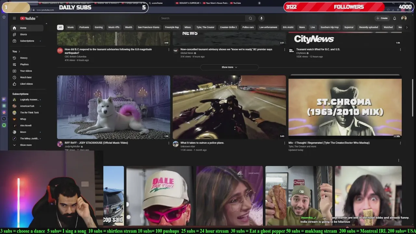Go to Home in sidebar
The height and width of the screenshot is (234, 416).
coord(27,28)
